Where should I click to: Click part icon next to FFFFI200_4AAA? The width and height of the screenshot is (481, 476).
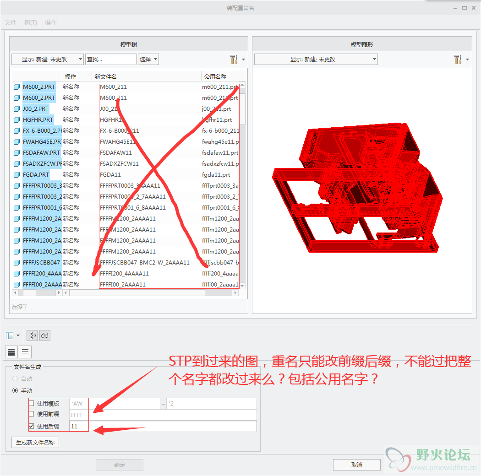click(17, 274)
